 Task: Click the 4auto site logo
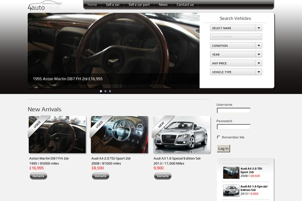[44, 6]
